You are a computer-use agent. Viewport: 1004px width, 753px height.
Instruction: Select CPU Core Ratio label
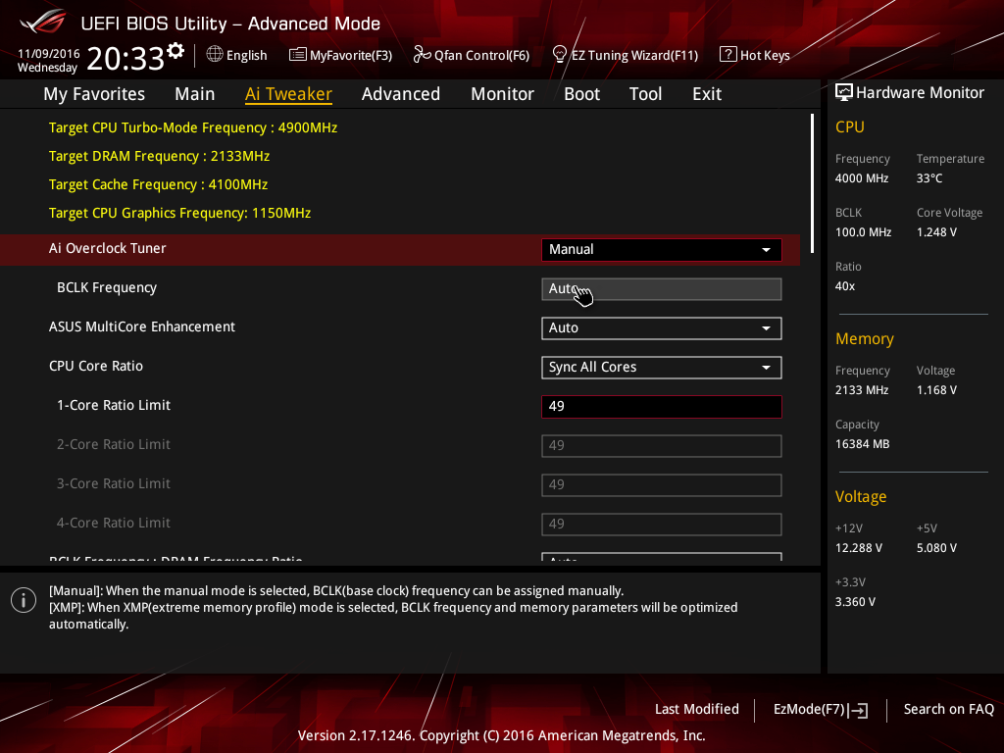click(x=96, y=367)
